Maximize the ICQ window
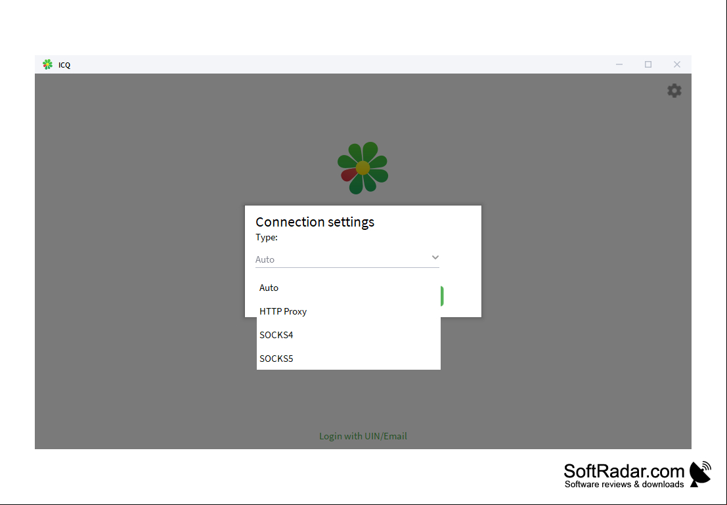 [648, 64]
